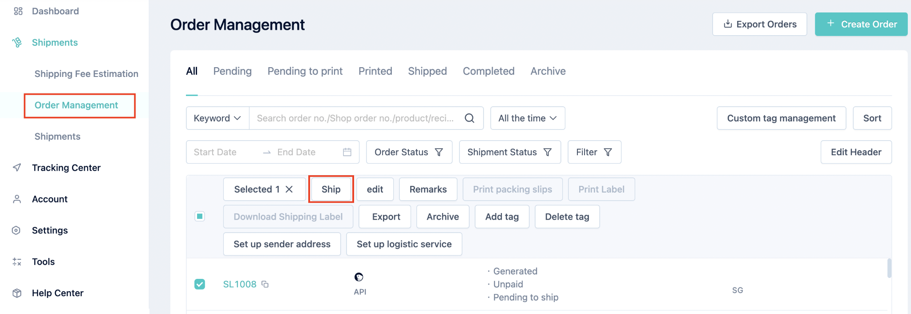Click the Dashboard grid icon
911x314 pixels.
click(x=18, y=11)
